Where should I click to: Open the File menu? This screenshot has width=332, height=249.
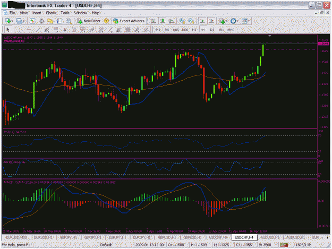12,13
